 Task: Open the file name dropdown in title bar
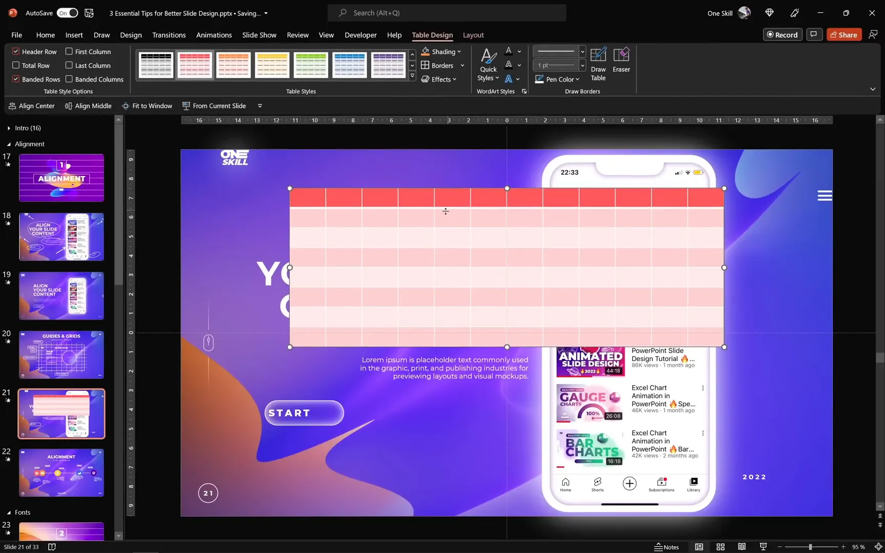266,13
